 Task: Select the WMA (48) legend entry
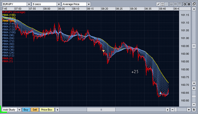click(8, 47)
